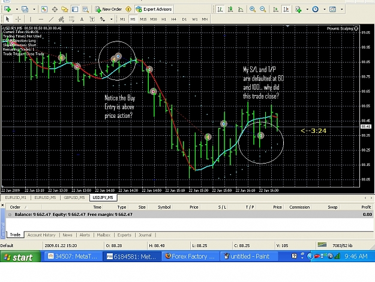
Task: Switch chart to M1 timeframe
Action: [122, 19]
